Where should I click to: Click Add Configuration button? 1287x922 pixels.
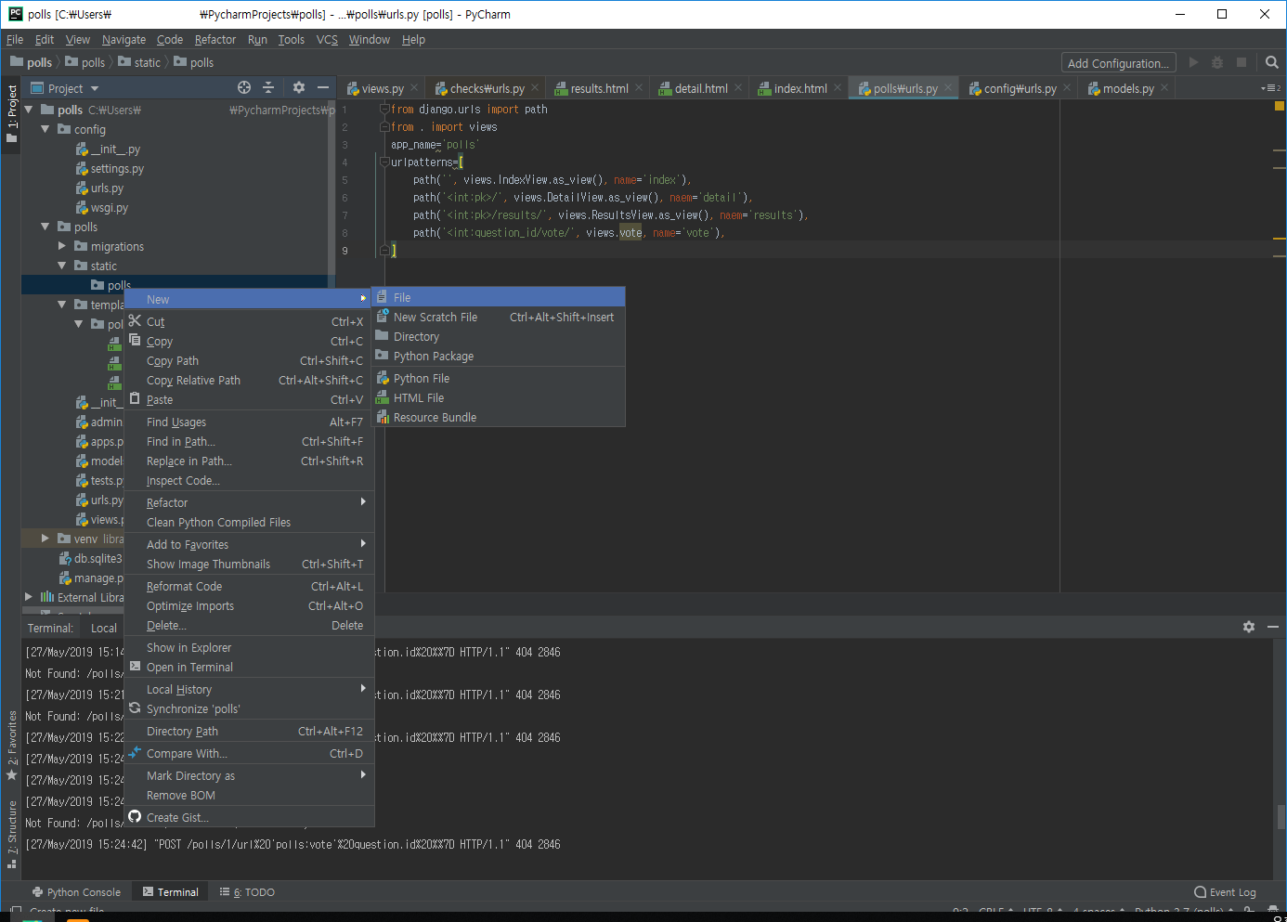point(1118,63)
